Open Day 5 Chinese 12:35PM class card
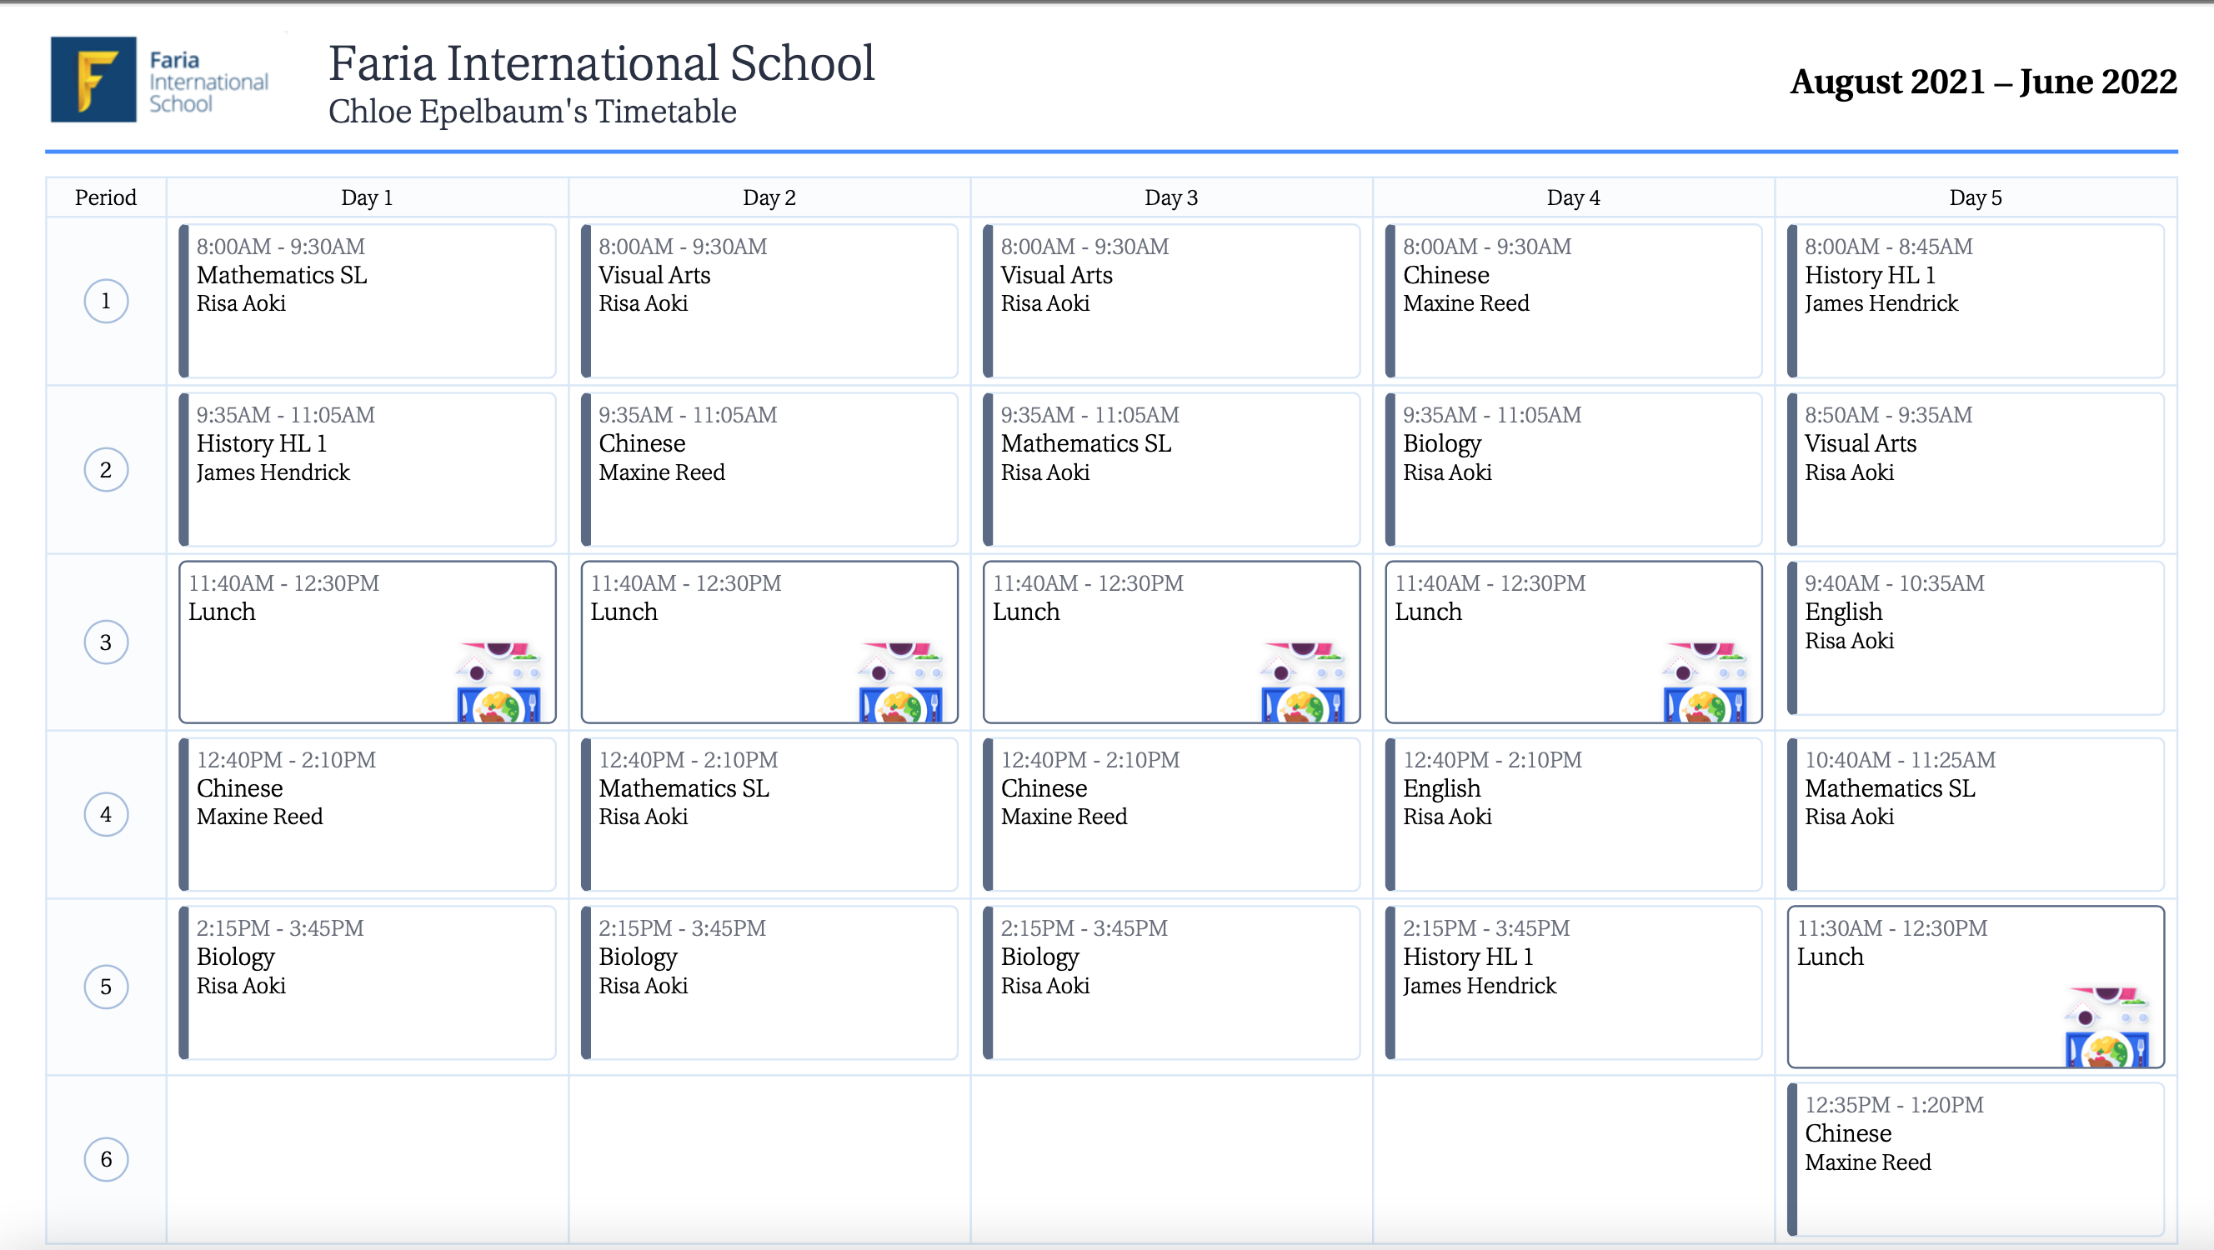 [x=1974, y=1158]
